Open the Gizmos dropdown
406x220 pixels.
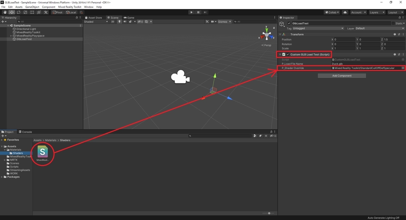click(225, 22)
